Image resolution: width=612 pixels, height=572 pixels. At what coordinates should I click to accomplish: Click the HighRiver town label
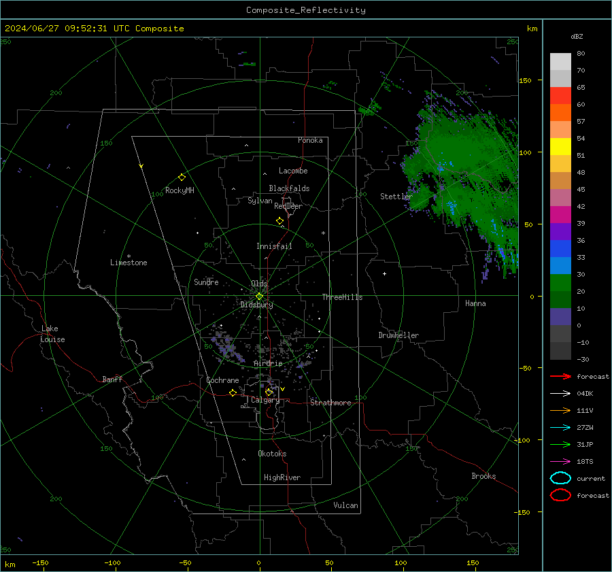tap(282, 477)
